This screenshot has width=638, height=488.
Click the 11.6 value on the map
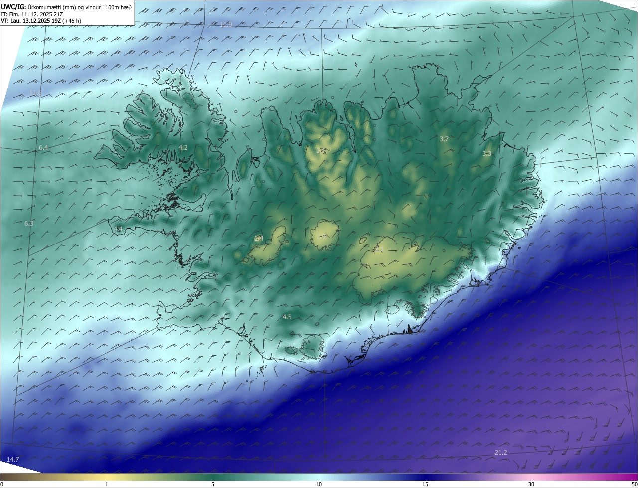(x=35, y=92)
